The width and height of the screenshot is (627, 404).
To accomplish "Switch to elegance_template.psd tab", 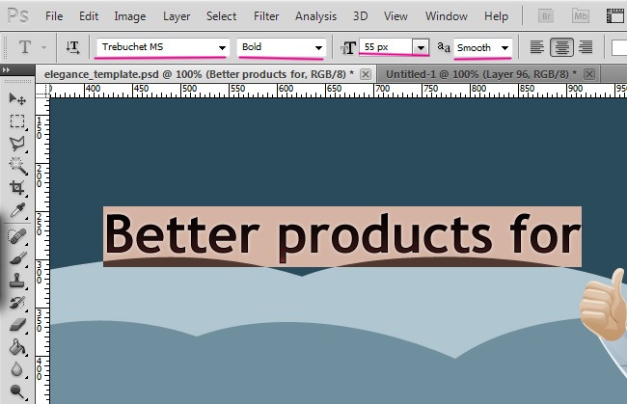I will [199, 74].
